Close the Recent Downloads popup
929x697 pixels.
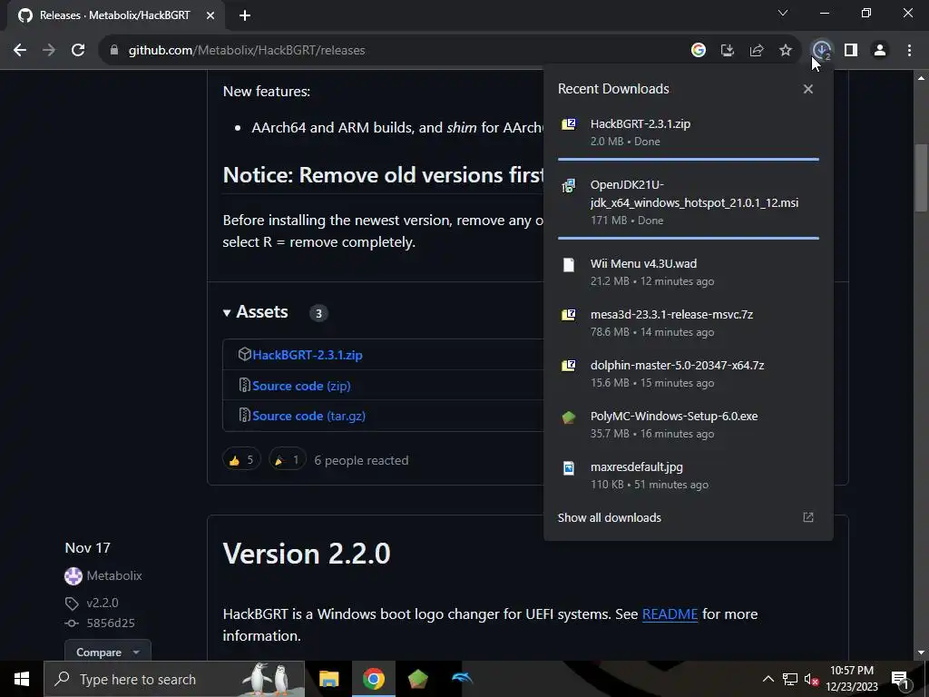tap(808, 89)
